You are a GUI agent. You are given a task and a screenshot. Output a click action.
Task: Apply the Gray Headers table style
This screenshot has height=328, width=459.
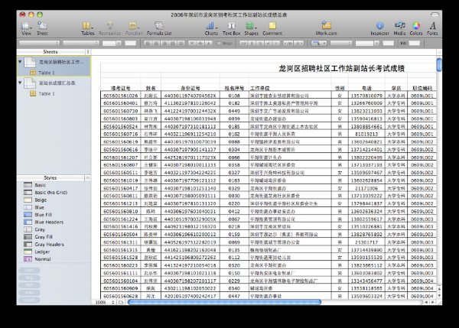44,245
